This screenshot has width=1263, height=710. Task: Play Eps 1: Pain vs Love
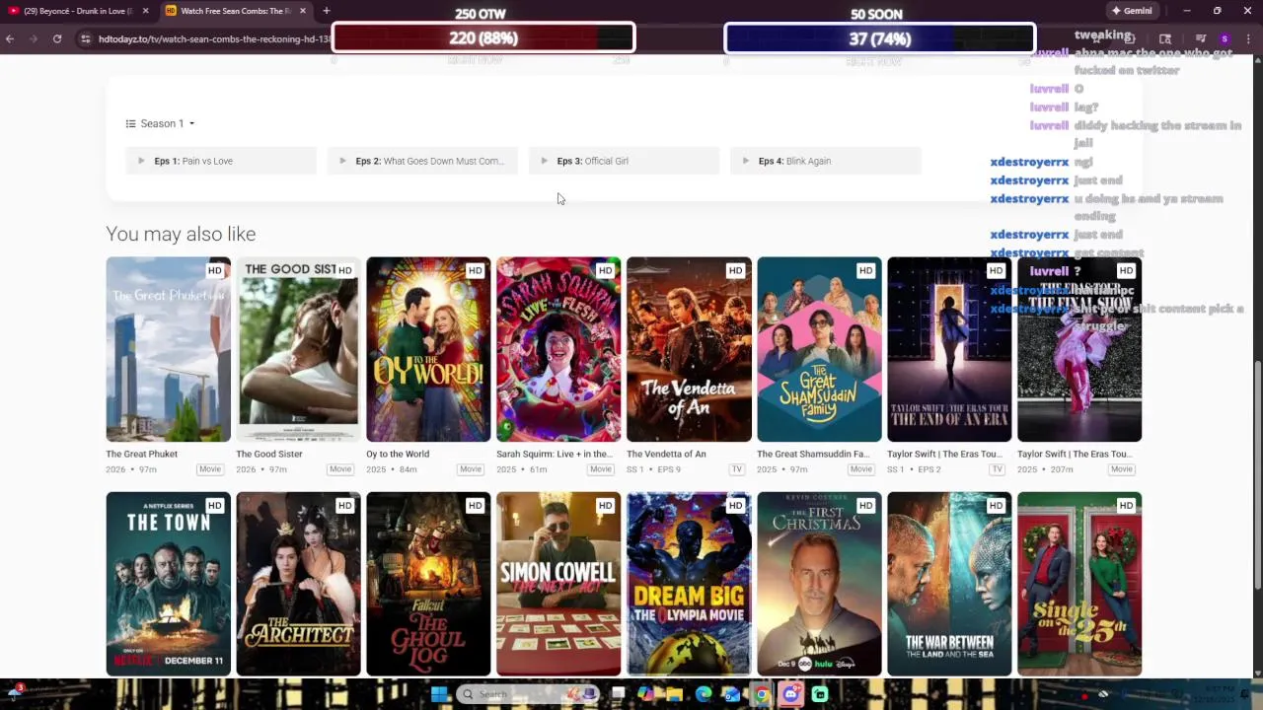click(221, 161)
